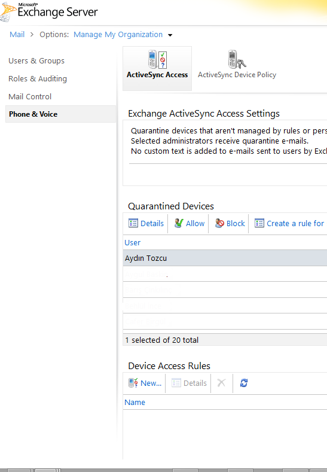Click the 'Options:' breadcrumb label
This screenshot has height=472, width=327.
pos(54,35)
